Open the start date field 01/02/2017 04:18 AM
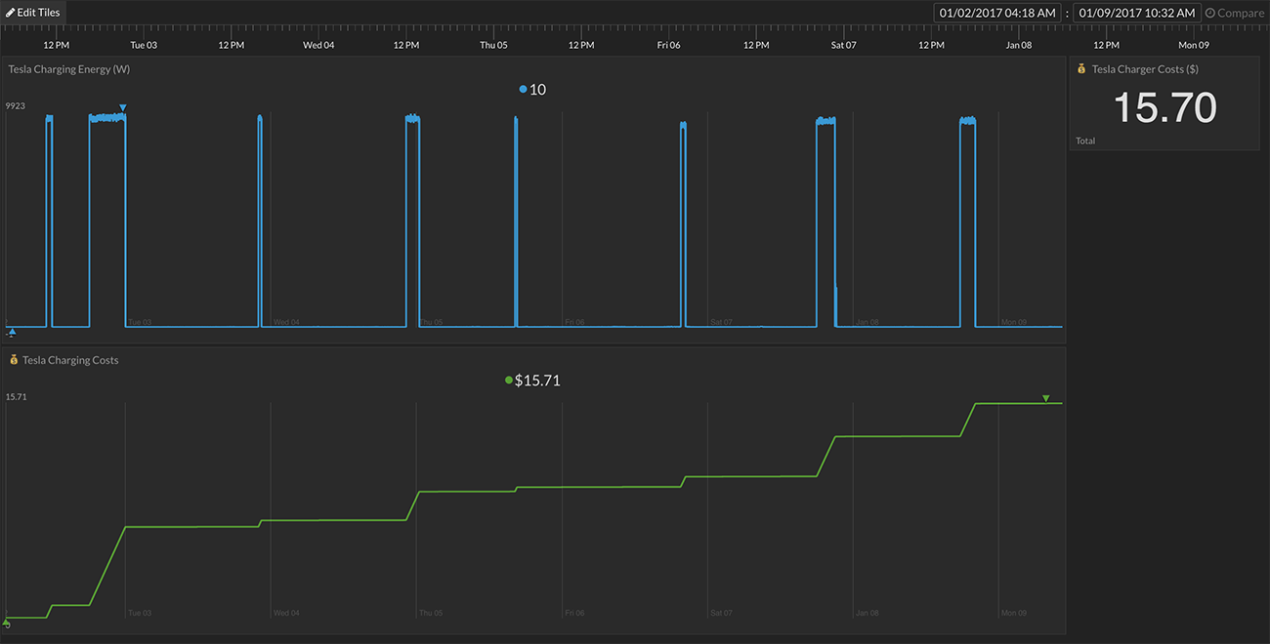This screenshot has height=644, width=1270. click(997, 13)
